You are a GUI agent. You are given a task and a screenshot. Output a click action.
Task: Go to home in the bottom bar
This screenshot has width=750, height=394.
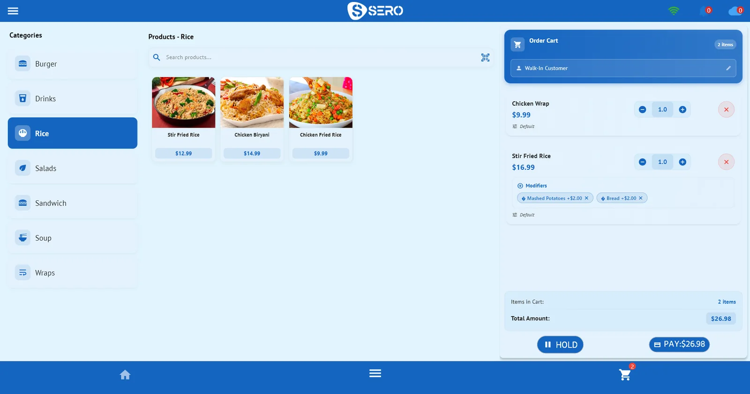(x=125, y=375)
